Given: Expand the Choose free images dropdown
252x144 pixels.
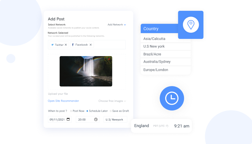Looking at the screenshot, I should (x=112, y=101).
